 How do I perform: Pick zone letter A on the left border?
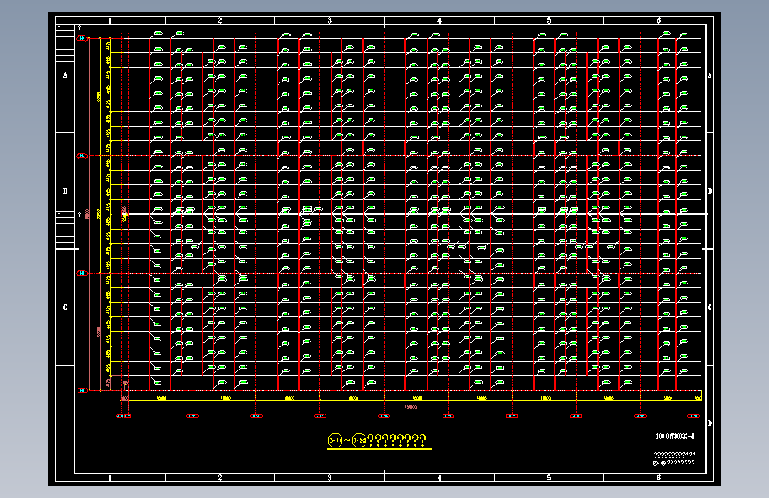[x=65, y=75]
